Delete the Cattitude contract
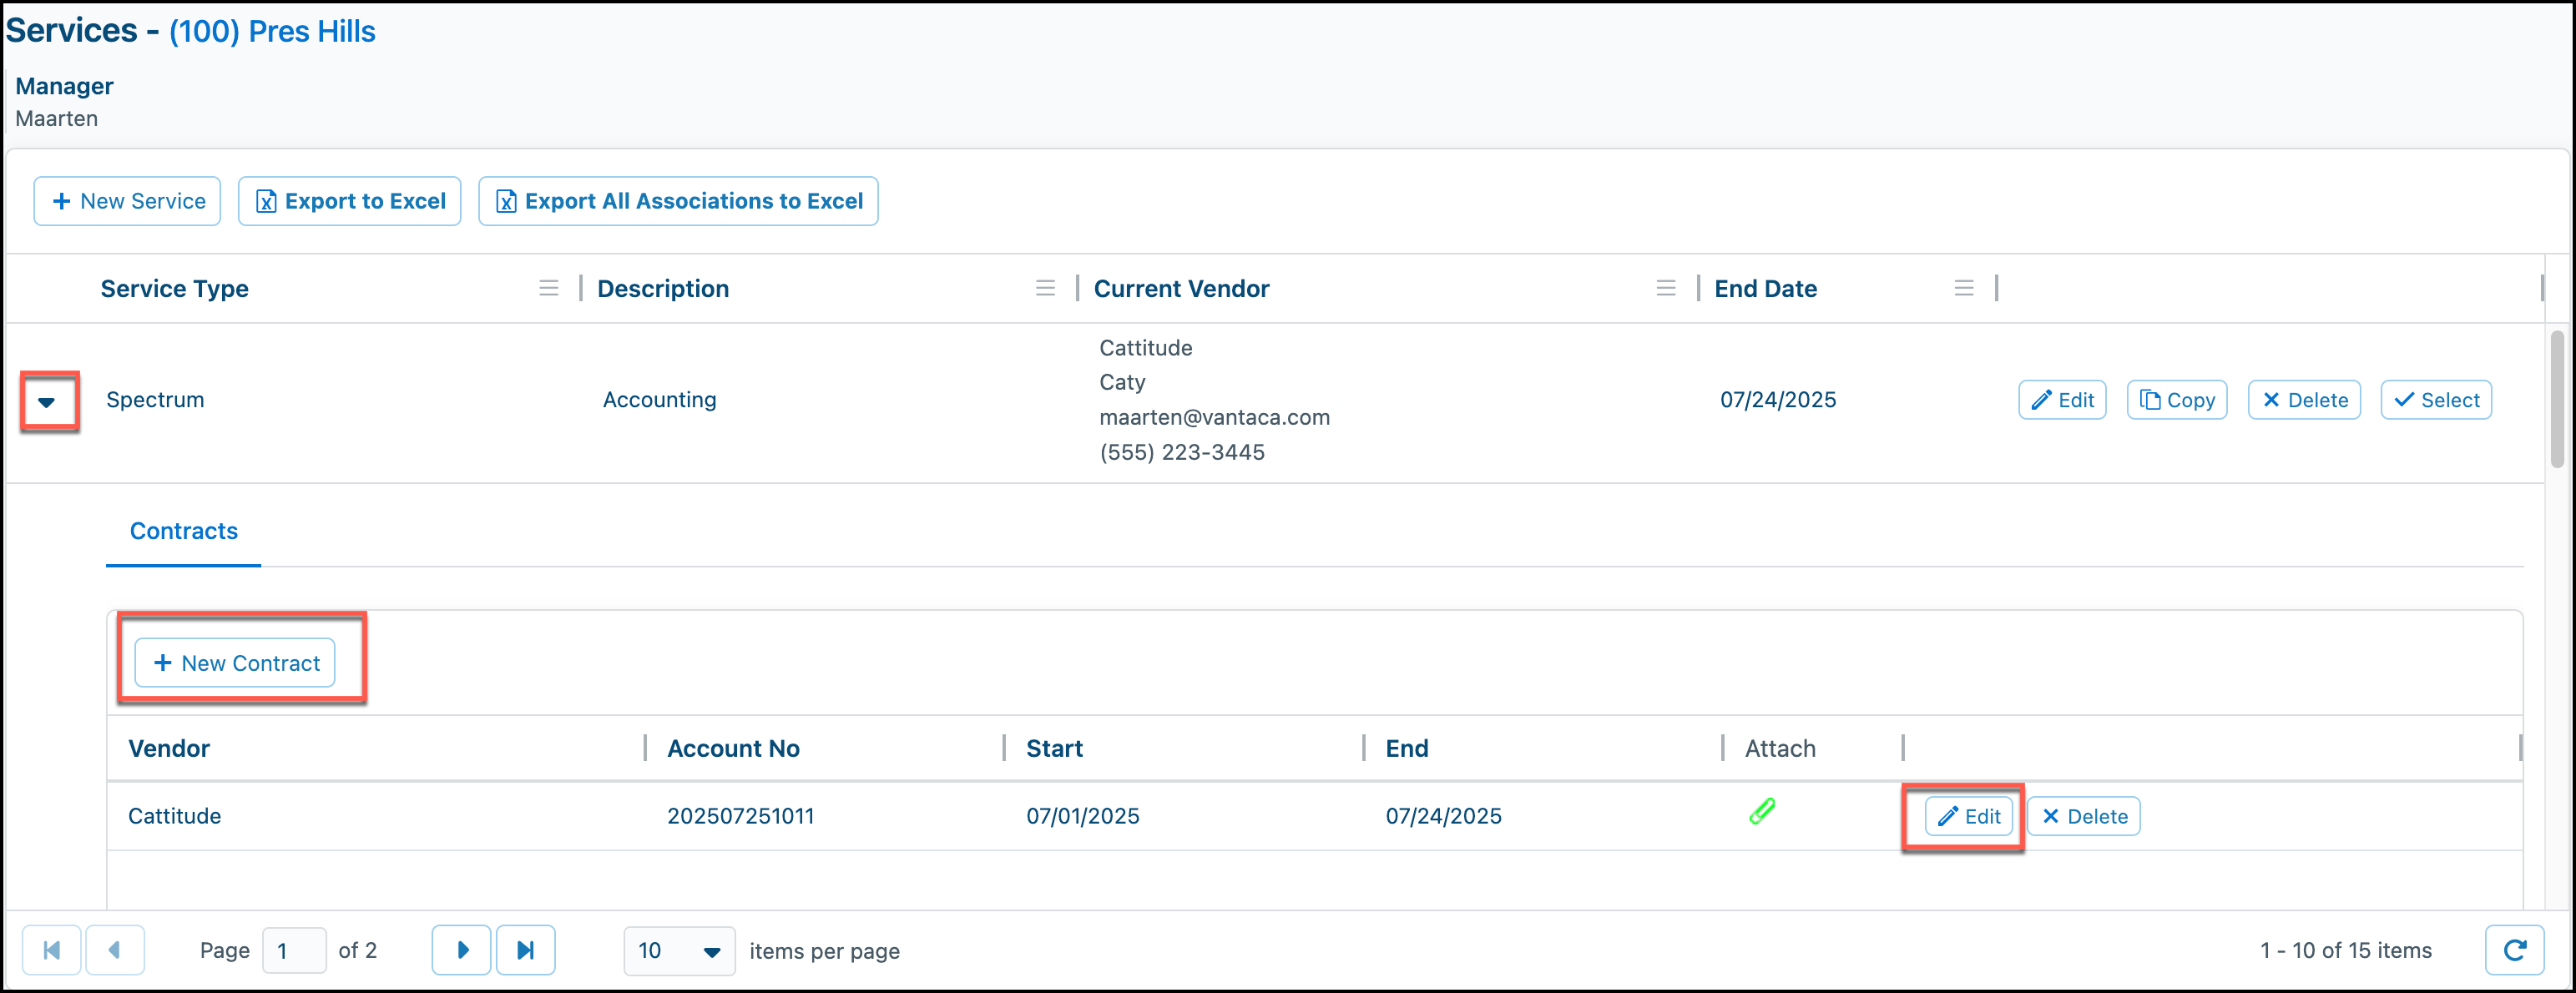This screenshot has height=993, width=2576. coord(2084,816)
